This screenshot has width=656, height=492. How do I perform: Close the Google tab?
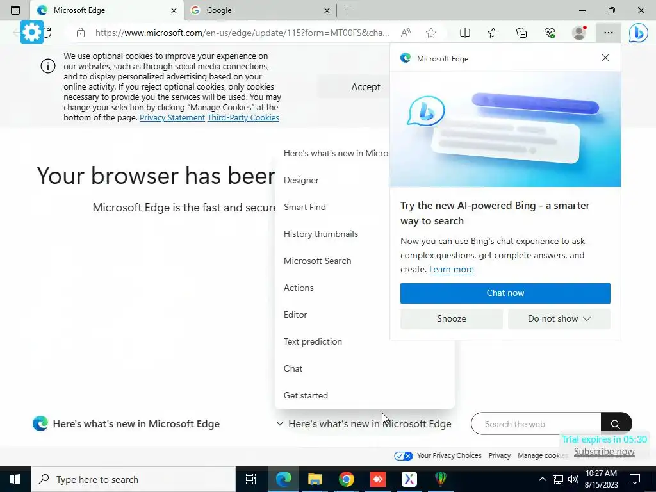pyautogui.click(x=327, y=10)
